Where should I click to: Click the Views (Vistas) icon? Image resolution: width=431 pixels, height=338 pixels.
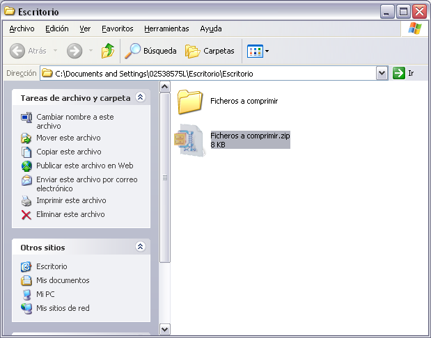pos(255,51)
